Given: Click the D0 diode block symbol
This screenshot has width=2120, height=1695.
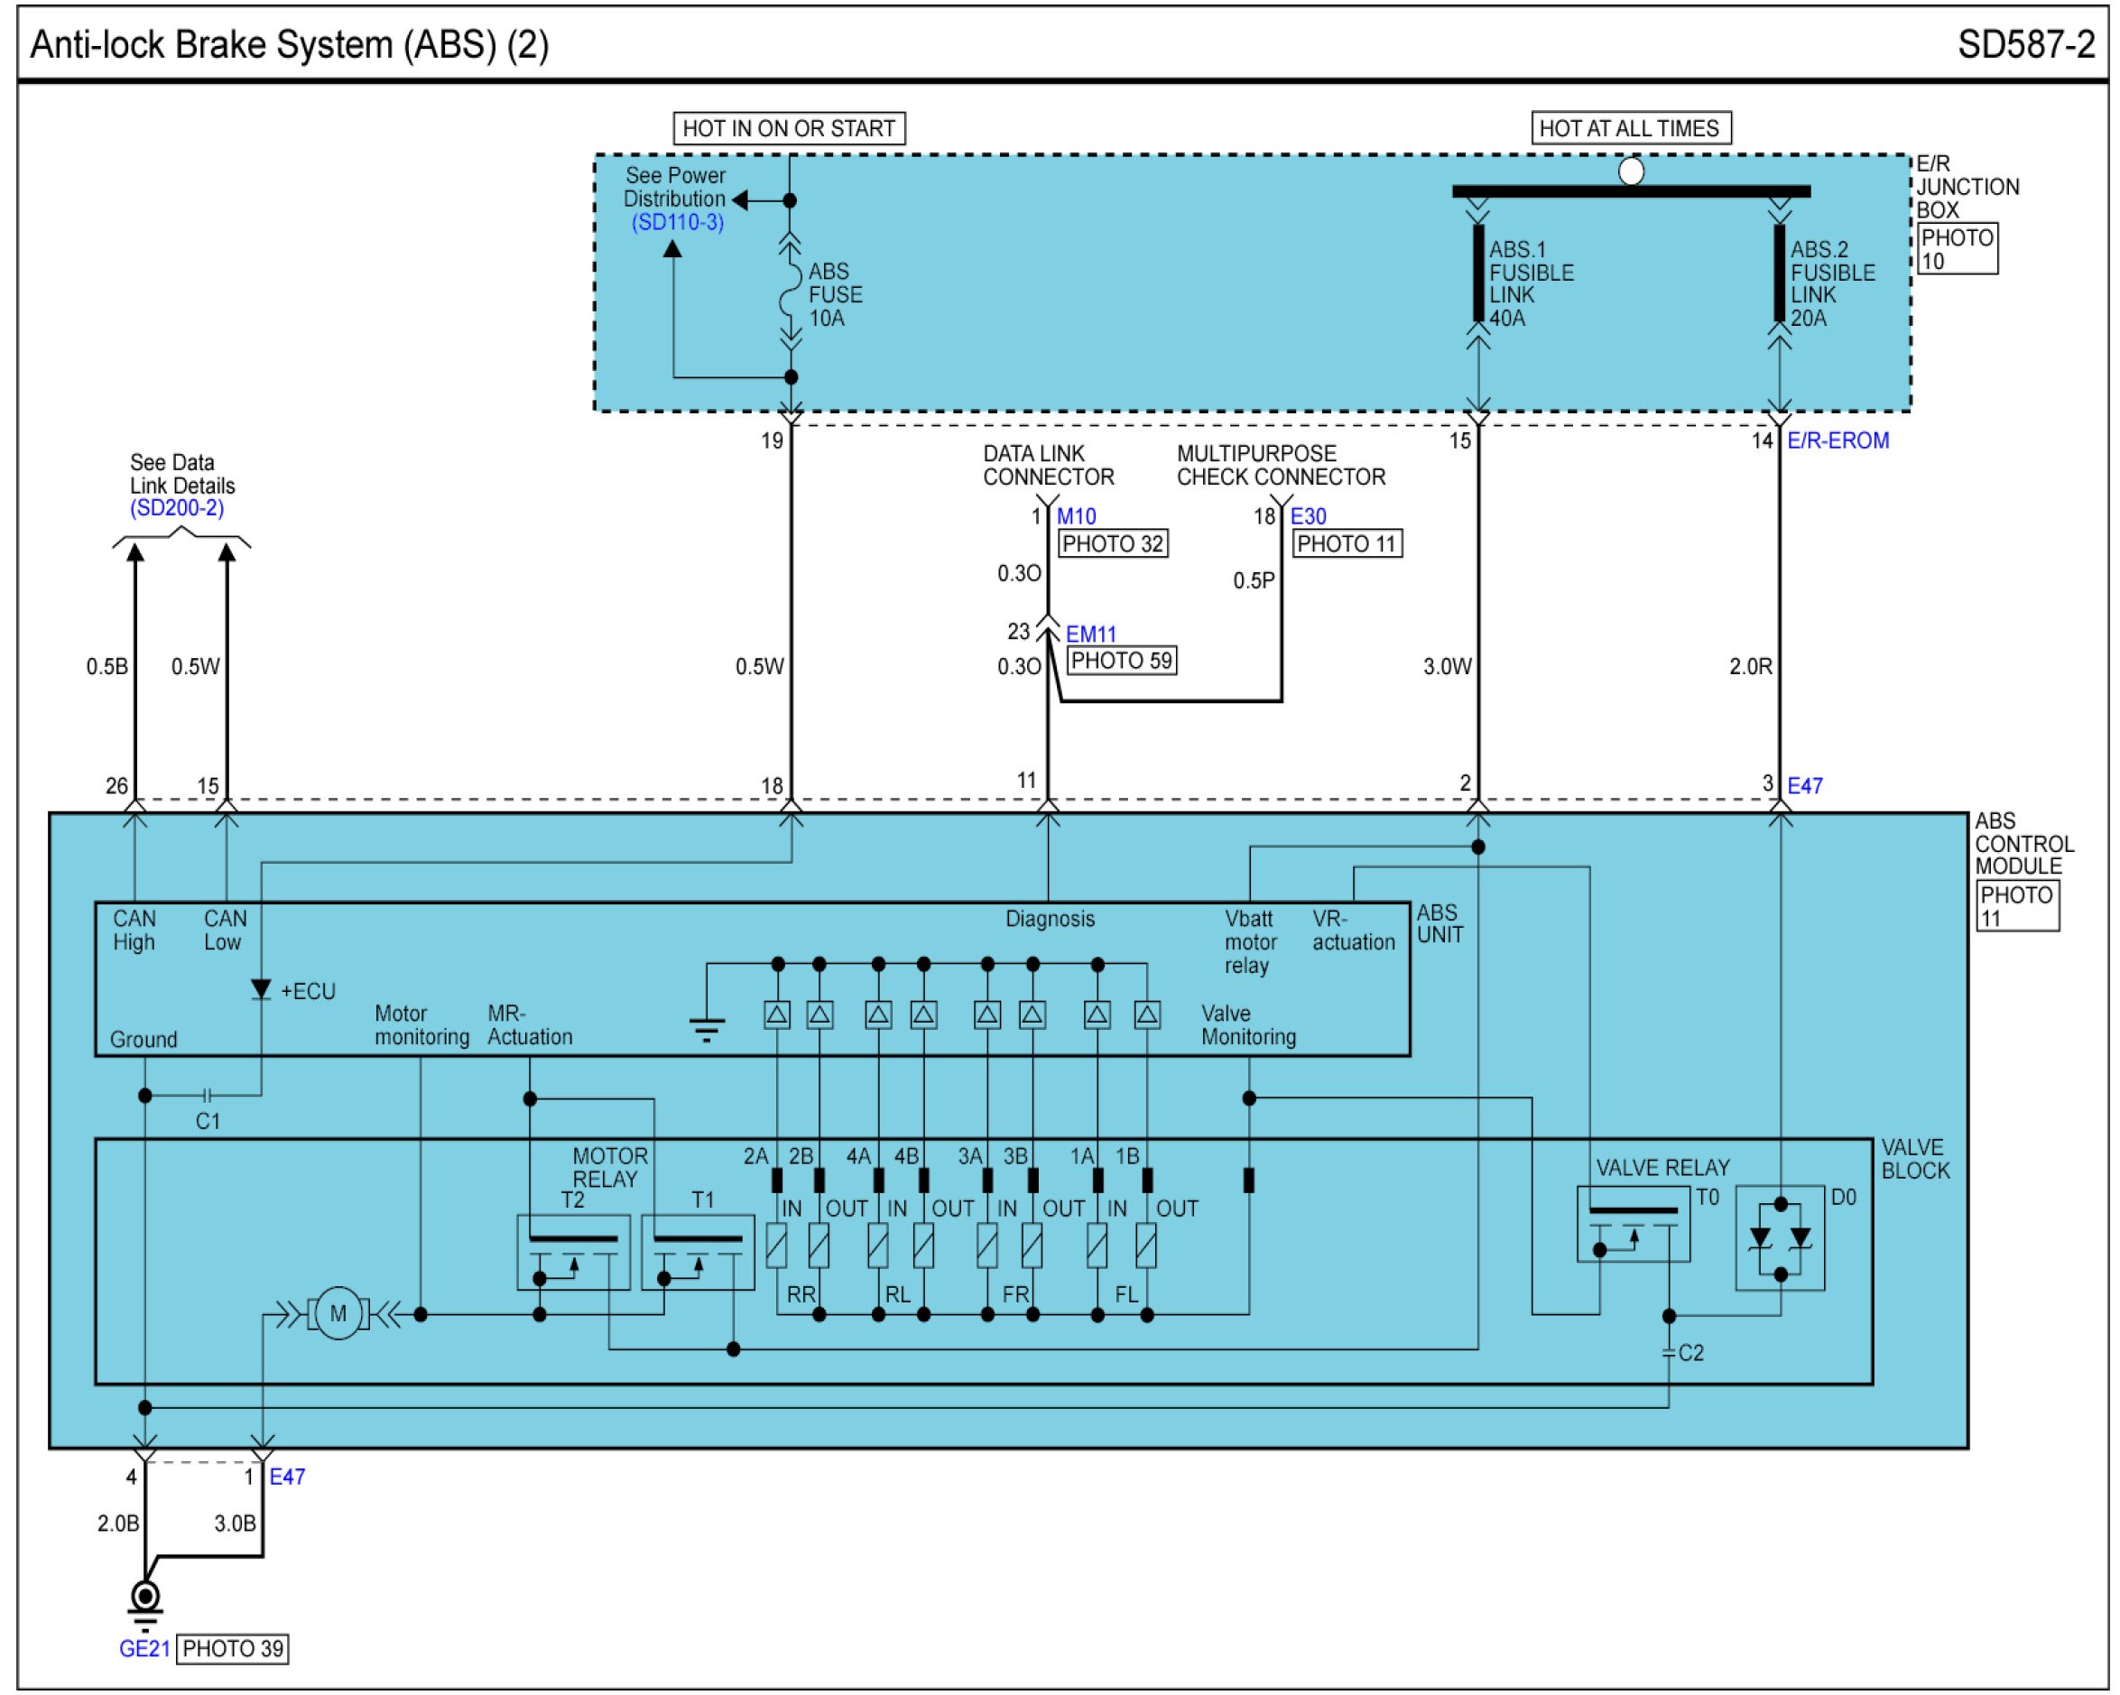Looking at the screenshot, I should point(1780,1237).
